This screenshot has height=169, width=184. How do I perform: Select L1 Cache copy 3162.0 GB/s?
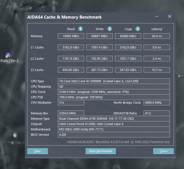(128, 47)
